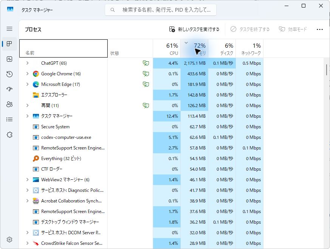Click the 2,175.1 MB memory cell

pos(195,63)
